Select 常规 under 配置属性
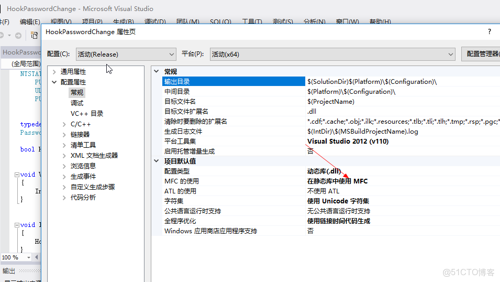 pyautogui.click(x=77, y=93)
